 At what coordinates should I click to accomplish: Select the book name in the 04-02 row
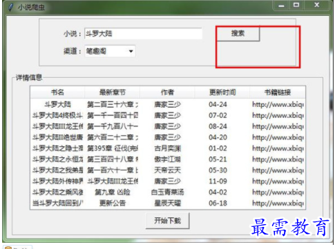[57, 192]
